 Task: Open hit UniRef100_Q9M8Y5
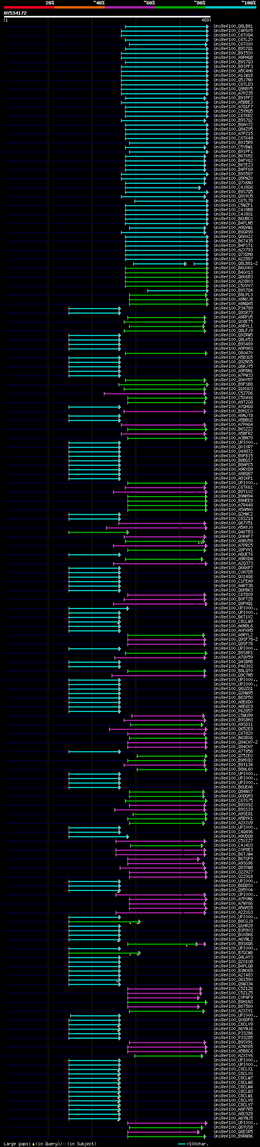233,89
